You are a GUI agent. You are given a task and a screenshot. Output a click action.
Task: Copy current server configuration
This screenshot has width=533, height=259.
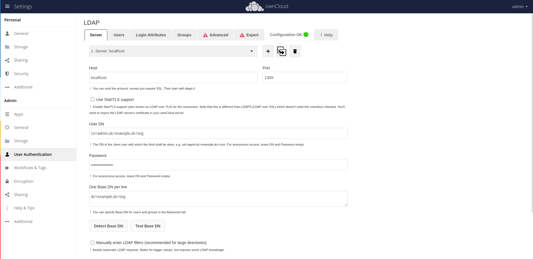click(x=281, y=51)
